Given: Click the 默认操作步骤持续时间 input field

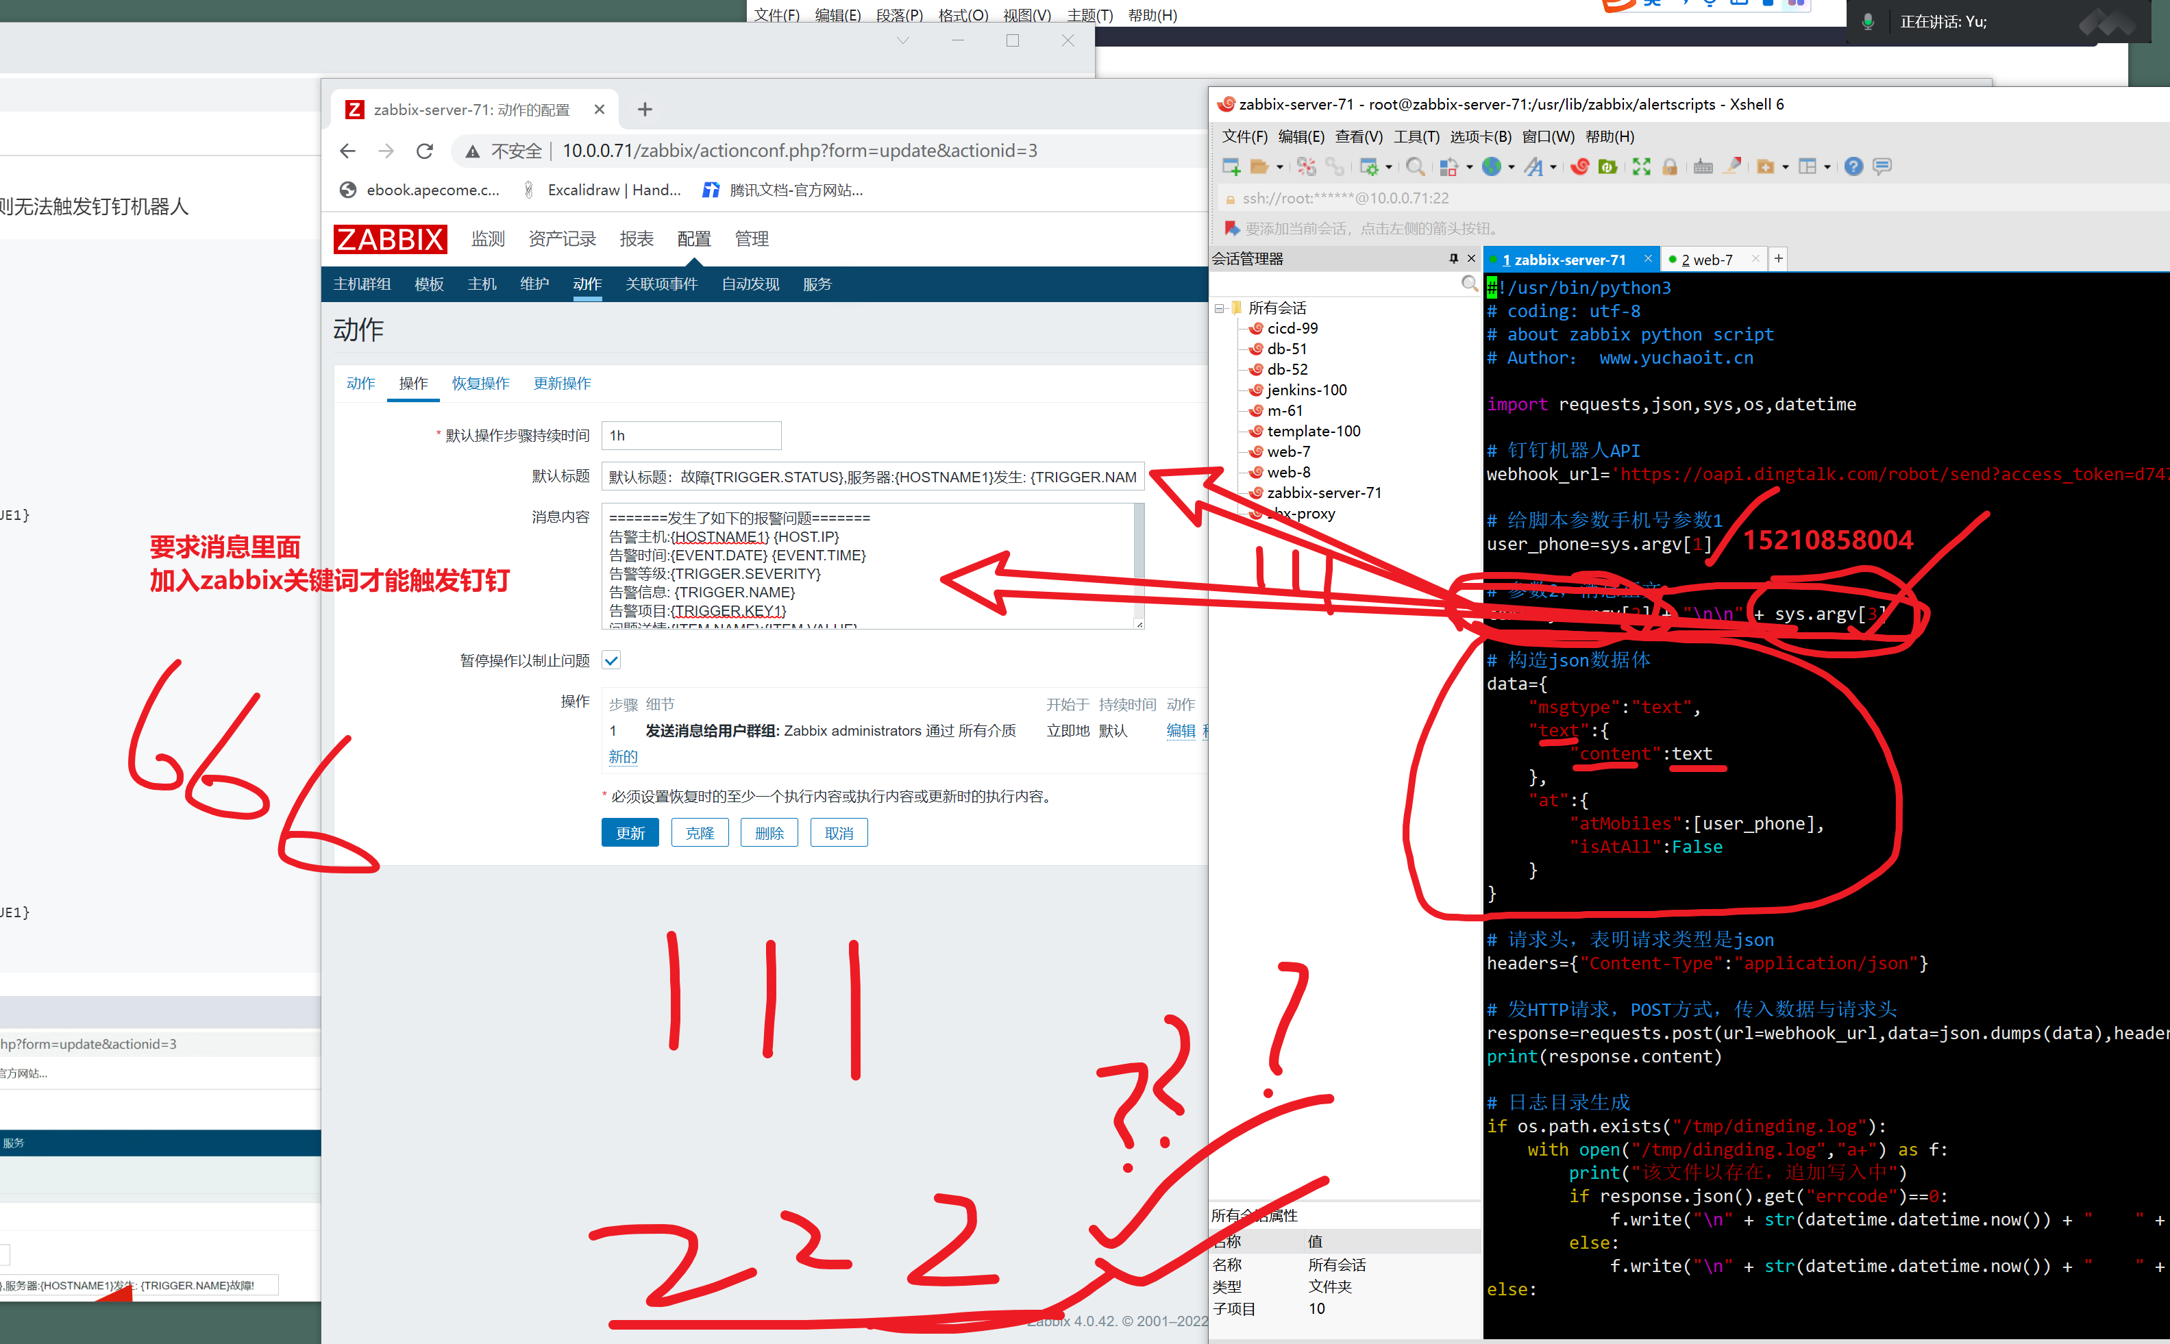Looking at the screenshot, I should tap(691, 436).
